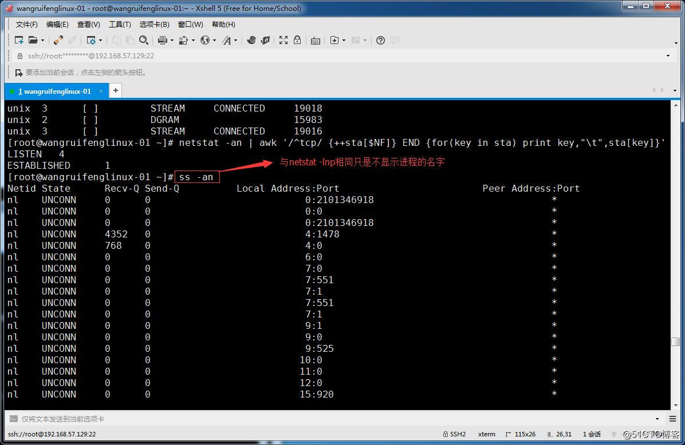Click the new tab icon
The width and height of the screenshot is (685, 445).
pos(334,40)
